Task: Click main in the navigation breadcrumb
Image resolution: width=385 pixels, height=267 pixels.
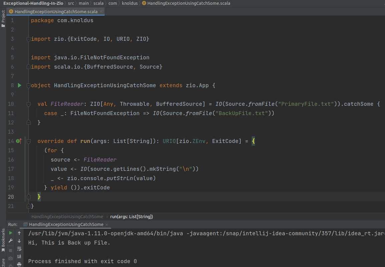Action: point(84,3)
